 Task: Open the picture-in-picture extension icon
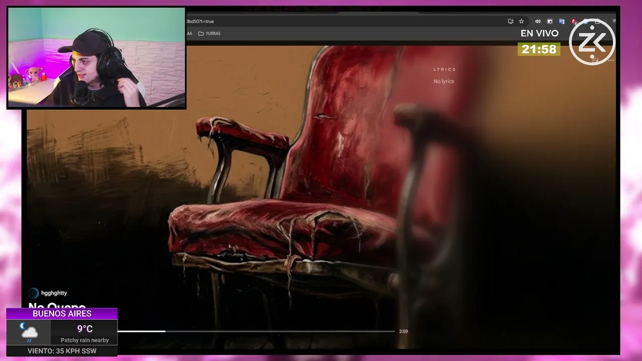(x=550, y=22)
